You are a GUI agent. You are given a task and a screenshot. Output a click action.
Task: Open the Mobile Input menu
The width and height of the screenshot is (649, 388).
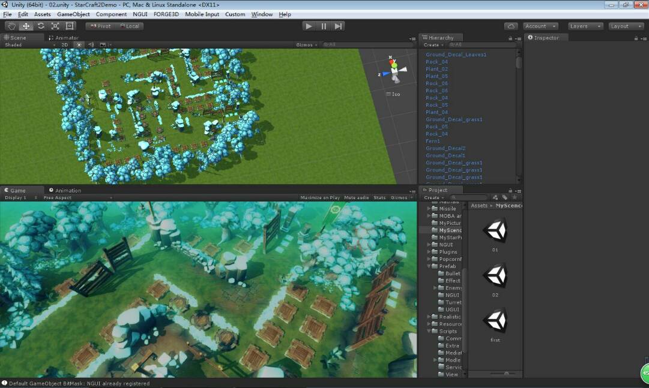(x=202, y=14)
